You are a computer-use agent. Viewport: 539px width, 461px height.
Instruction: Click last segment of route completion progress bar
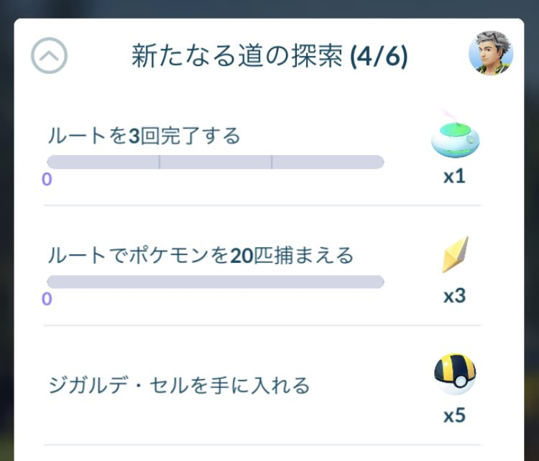coord(328,162)
